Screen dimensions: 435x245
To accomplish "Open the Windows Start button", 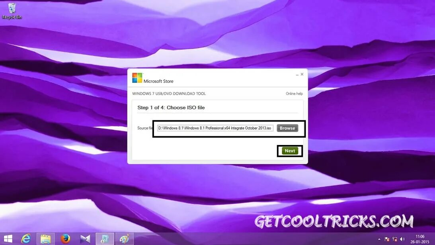I will click(8, 239).
